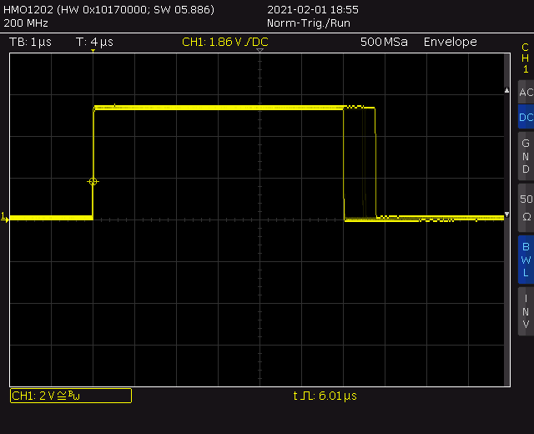Select DC coupling in the CH1 menu
Image resolution: width=534 pixels, height=434 pixels.
click(525, 118)
